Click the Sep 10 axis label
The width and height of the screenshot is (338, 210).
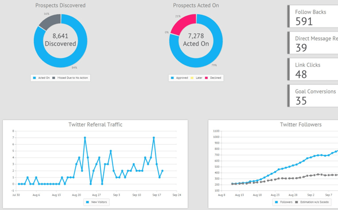(x=137, y=195)
